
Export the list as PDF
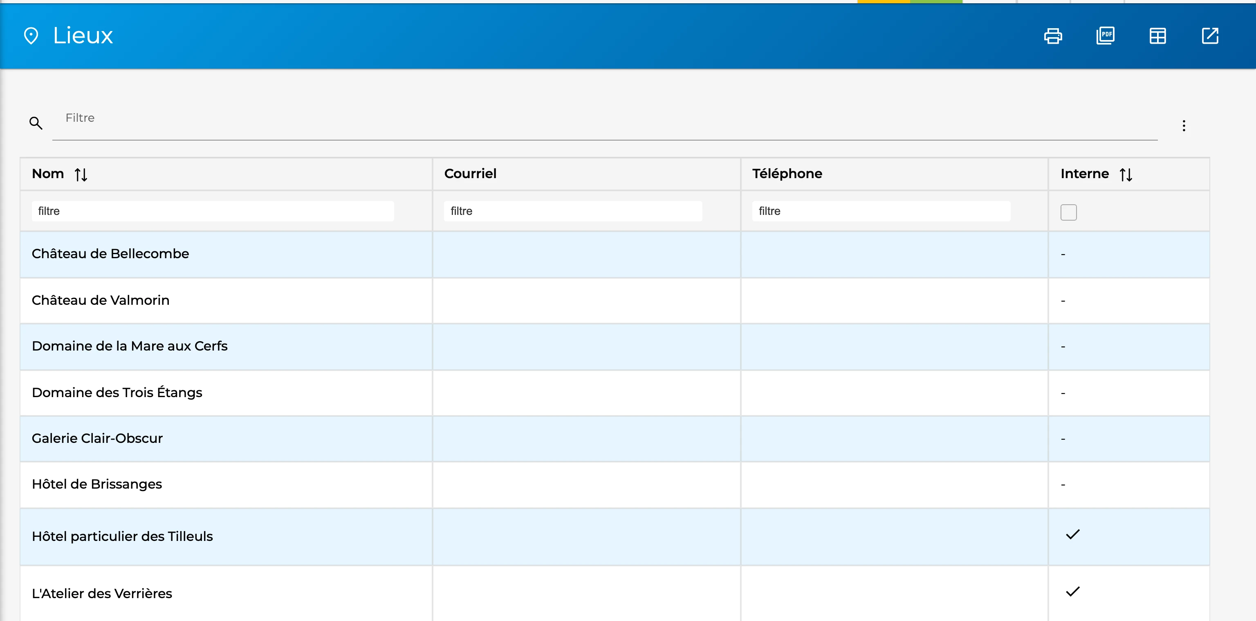pyautogui.click(x=1106, y=36)
